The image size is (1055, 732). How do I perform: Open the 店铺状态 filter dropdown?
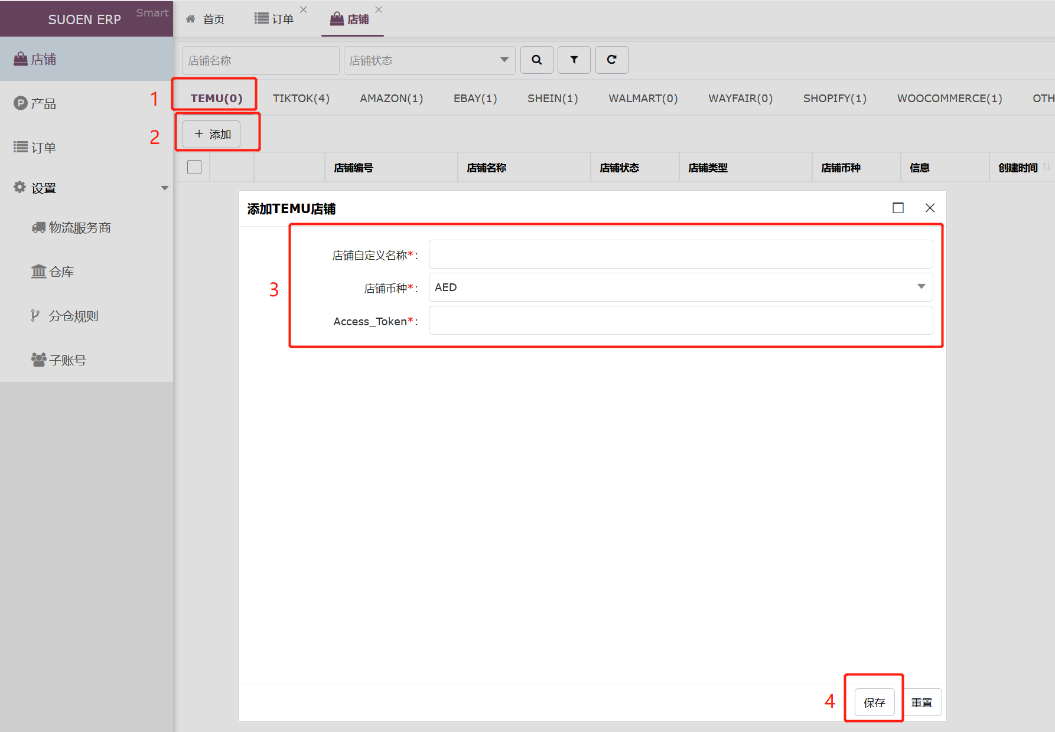(x=429, y=60)
